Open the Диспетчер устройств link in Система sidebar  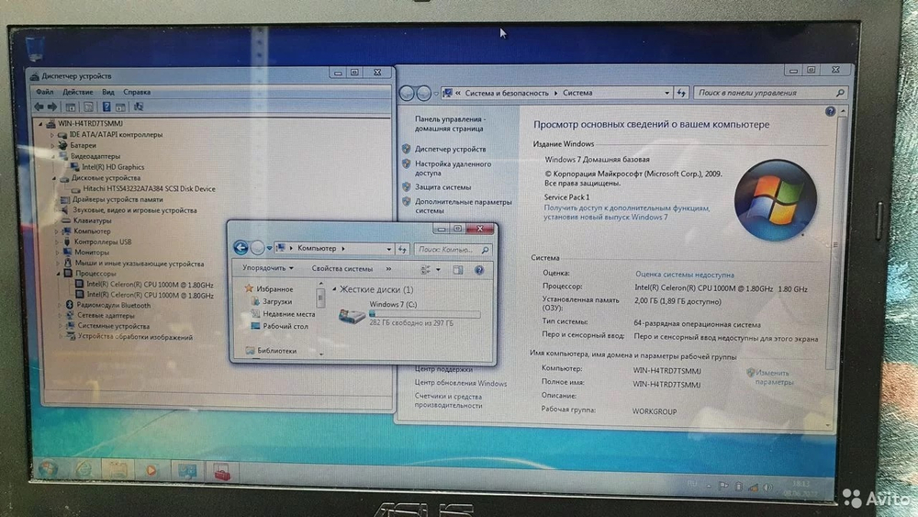pos(450,150)
